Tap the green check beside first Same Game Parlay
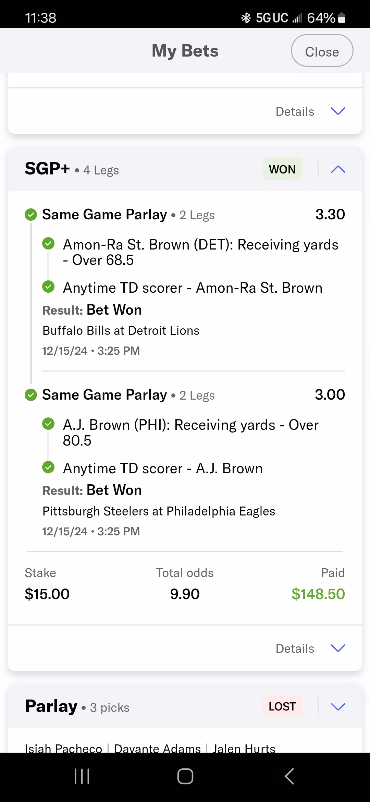The image size is (370, 802). tap(31, 215)
